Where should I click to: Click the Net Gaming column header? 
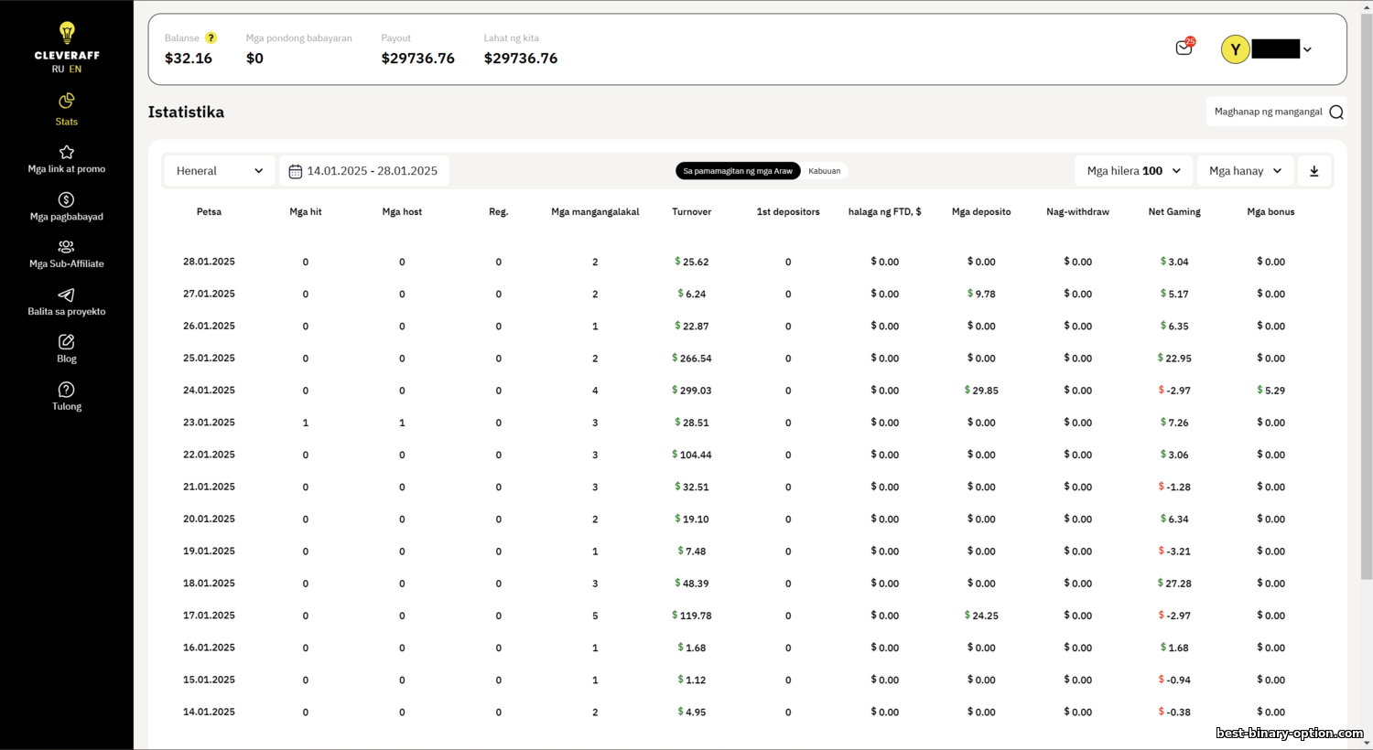click(1174, 211)
